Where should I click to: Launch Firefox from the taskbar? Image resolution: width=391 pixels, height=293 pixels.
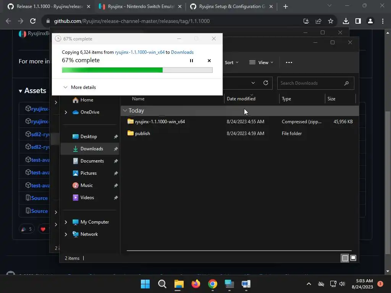click(196, 284)
